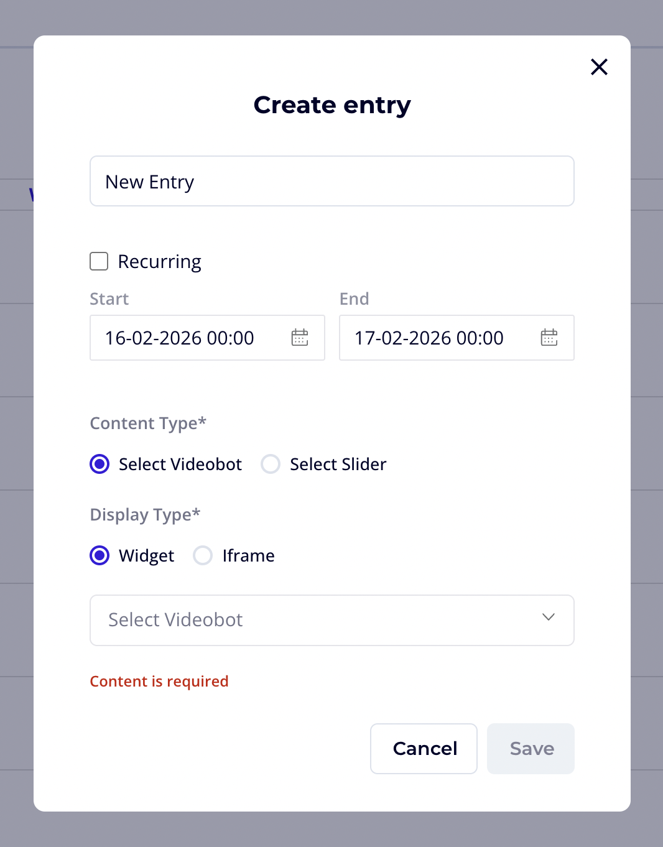The width and height of the screenshot is (663, 847).
Task: Open the End date calendar icon
Action: (x=549, y=338)
